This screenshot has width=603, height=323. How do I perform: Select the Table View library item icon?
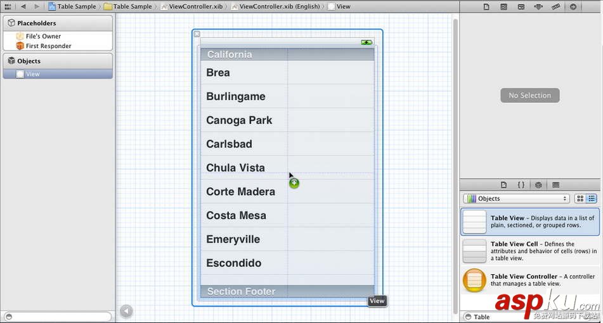[x=474, y=222]
